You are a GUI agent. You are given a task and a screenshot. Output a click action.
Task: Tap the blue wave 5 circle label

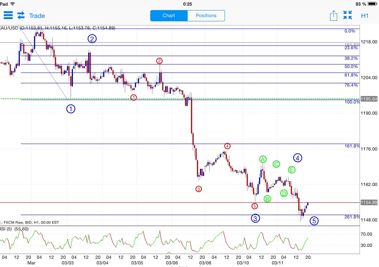click(x=314, y=221)
